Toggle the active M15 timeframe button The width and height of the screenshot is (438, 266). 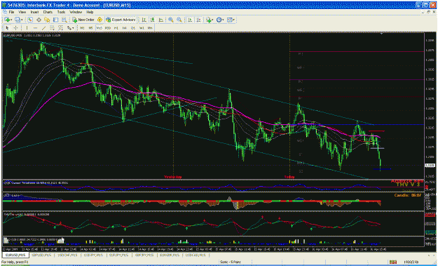pos(100,28)
